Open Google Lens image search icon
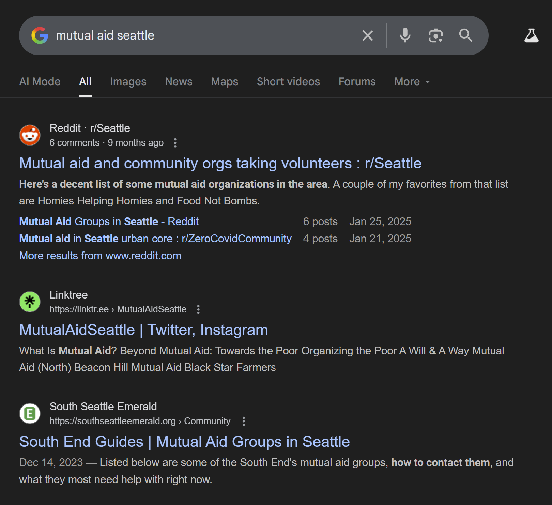This screenshot has width=552, height=505. (435, 35)
